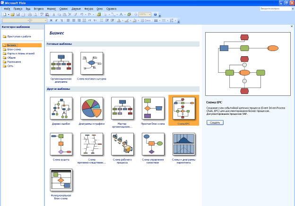Open the font color dropdown arrow
This screenshot has width=295, height=206.
click(122, 20)
